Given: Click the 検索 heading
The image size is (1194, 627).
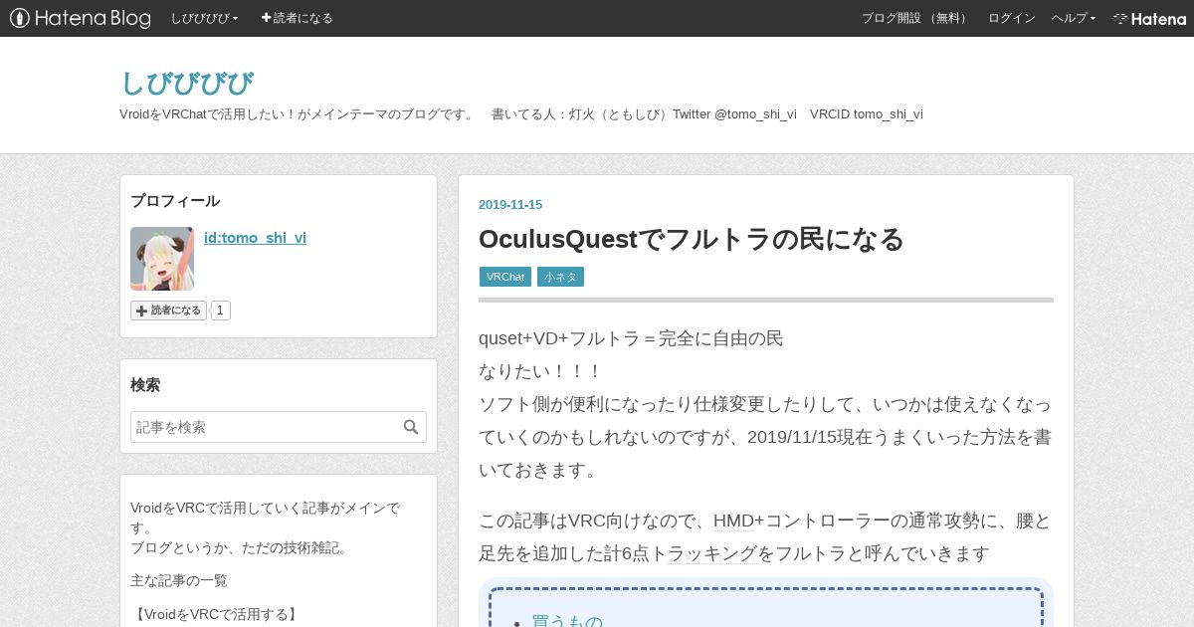Looking at the screenshot, I should [x=145, y=385].
